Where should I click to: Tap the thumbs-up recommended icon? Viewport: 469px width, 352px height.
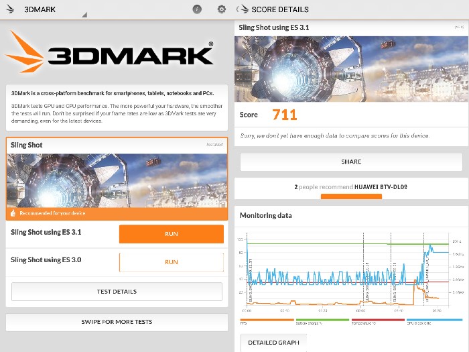tap(13, 213)
